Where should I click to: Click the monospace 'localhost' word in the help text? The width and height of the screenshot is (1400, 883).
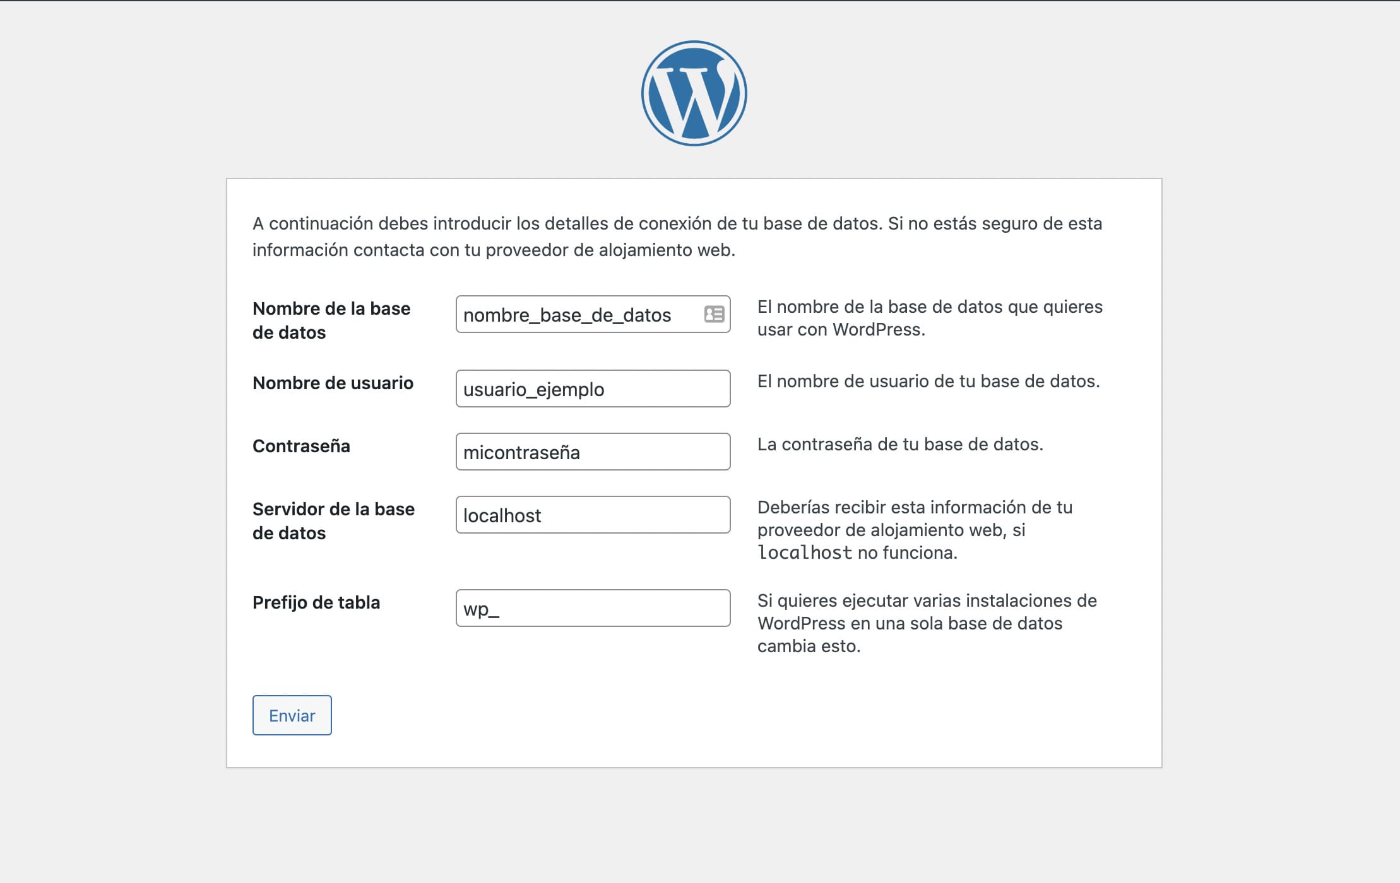click(x=805, y=553)
